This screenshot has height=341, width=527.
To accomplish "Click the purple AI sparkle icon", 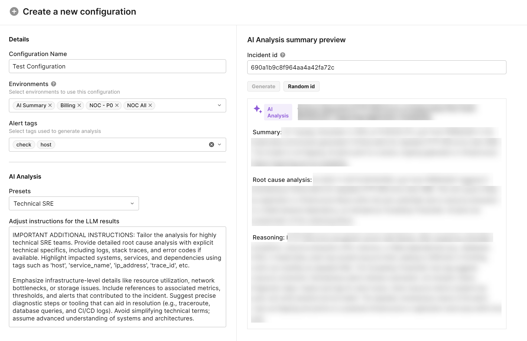I will 258,109.
